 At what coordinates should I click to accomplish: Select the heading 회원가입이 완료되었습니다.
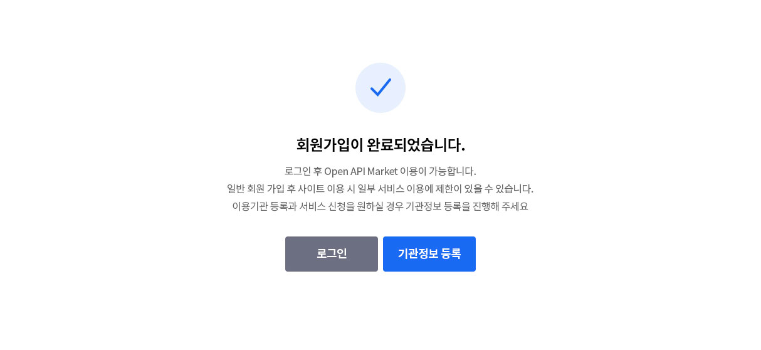pos(381,145)
